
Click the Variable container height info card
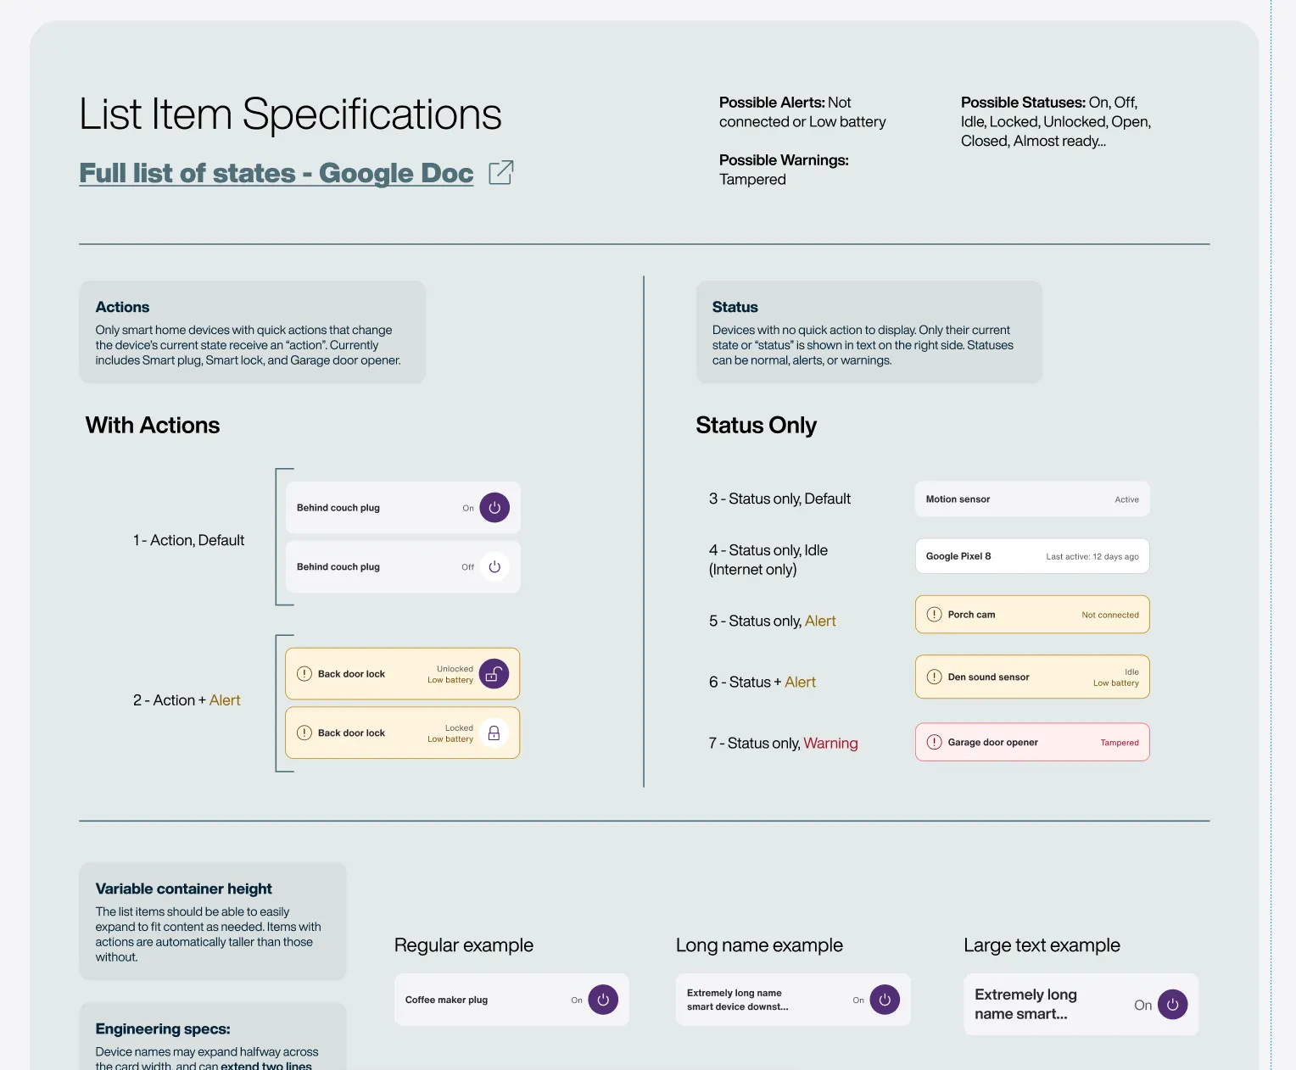point(212,922)
